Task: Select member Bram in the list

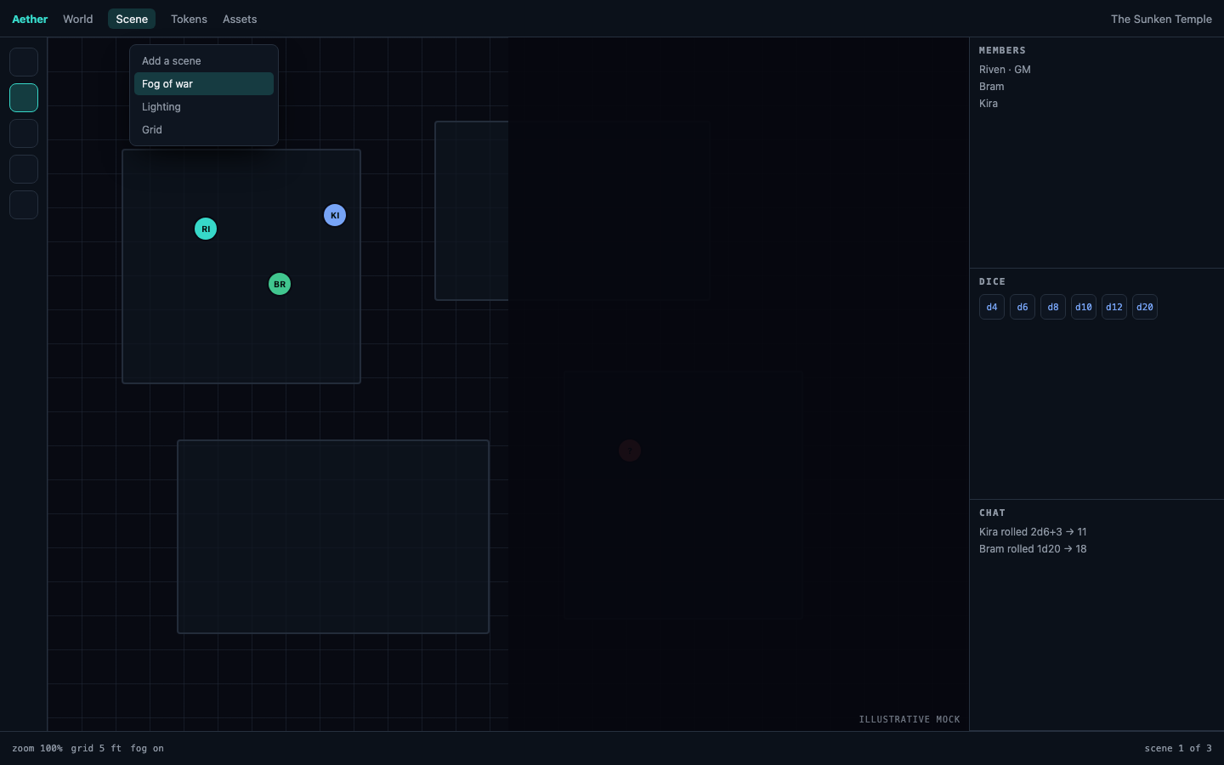Action: [991, 87]
